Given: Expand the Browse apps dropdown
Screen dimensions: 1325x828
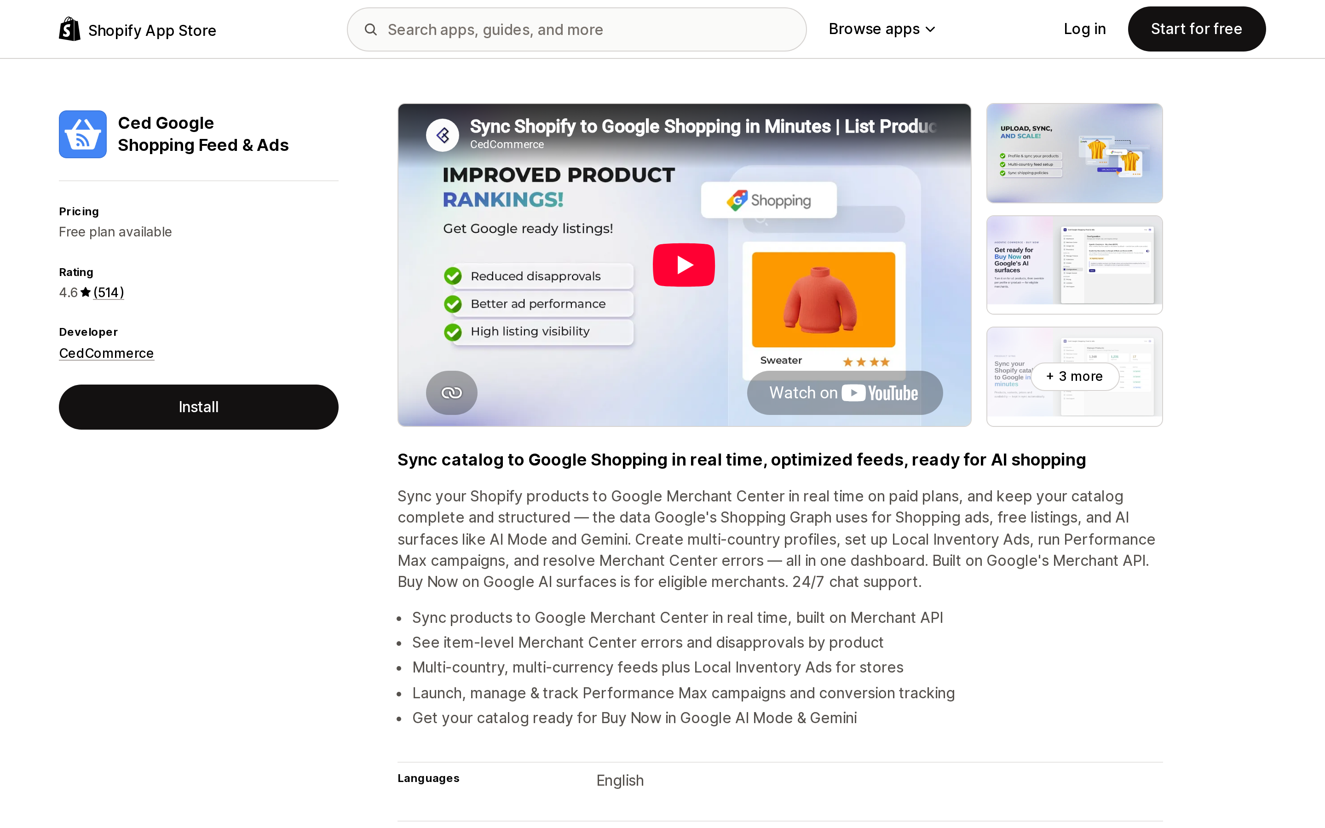Looking at the screenshot, I should [x=882, y=29].
